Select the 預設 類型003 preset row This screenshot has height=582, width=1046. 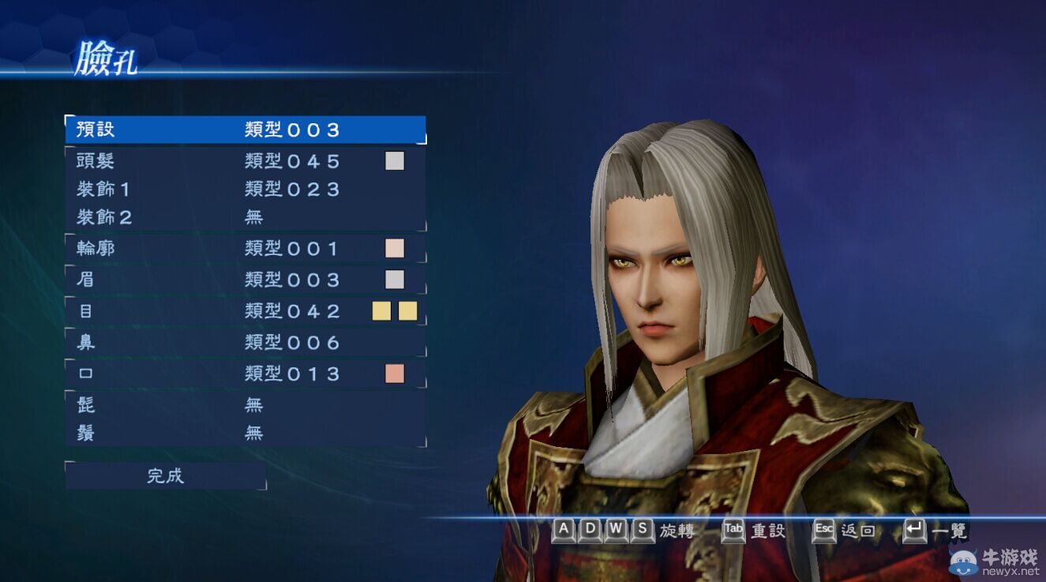246,130
